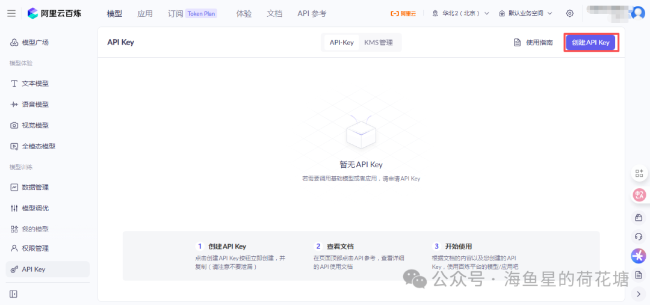Click the floating document icon
Screen dimensions: 650x305
pyautogui.click(x=639, y=275)
